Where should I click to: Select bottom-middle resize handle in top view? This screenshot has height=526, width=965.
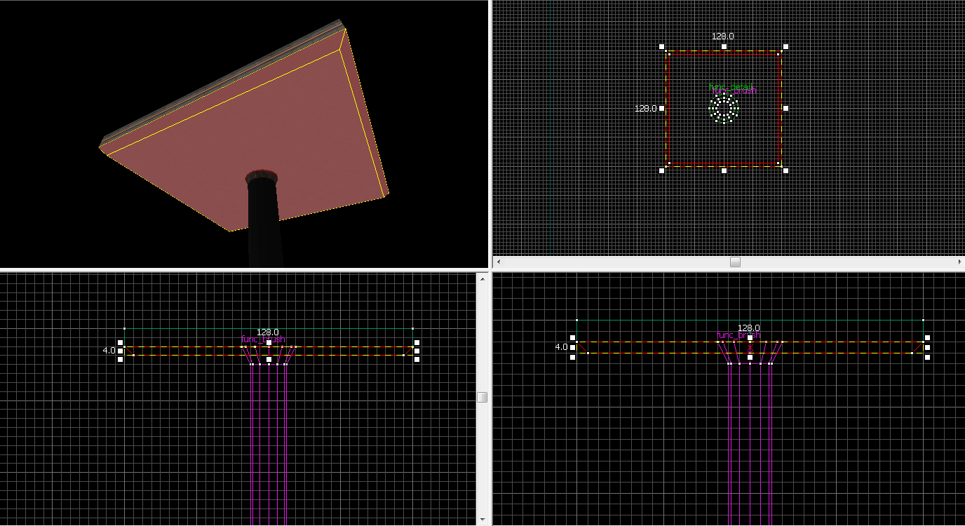[724, 170]
